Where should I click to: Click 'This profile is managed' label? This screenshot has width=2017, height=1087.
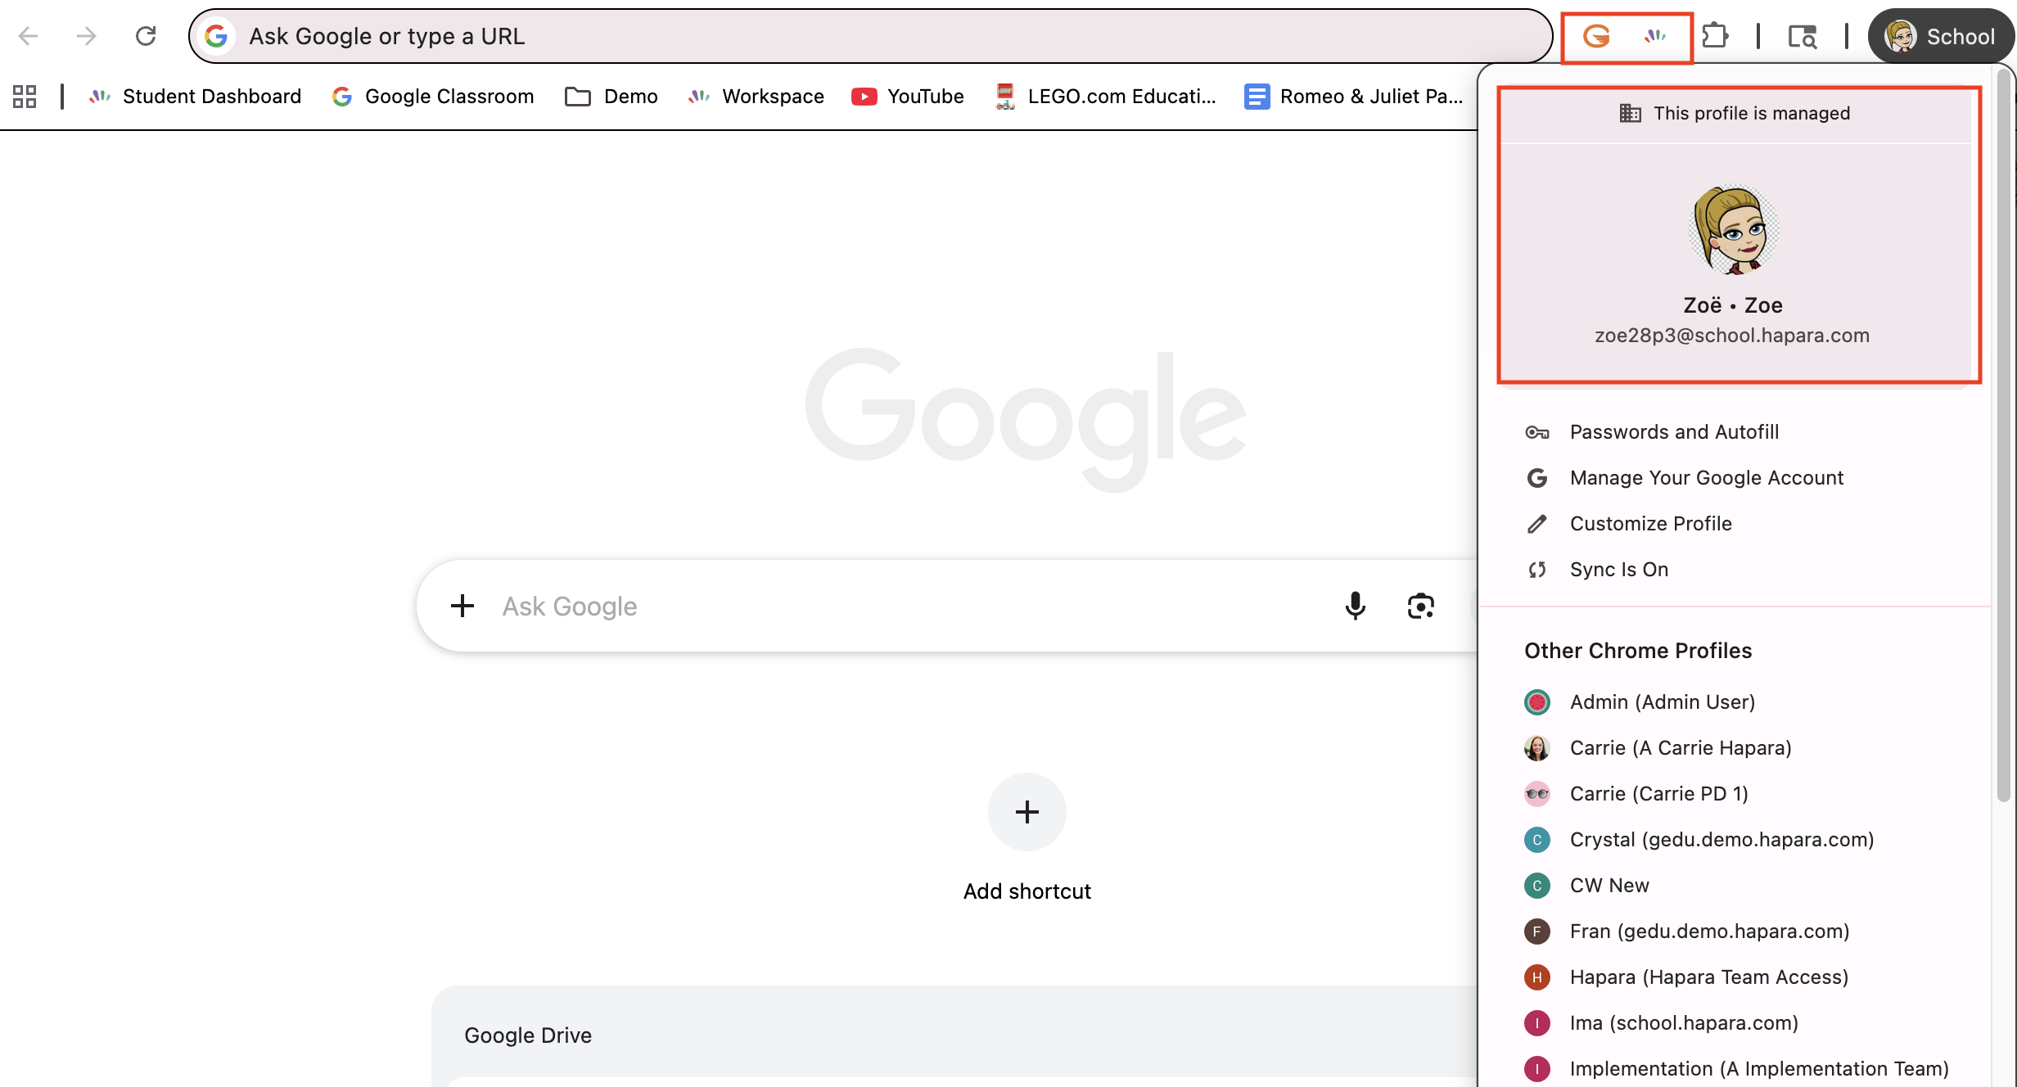1752,113
